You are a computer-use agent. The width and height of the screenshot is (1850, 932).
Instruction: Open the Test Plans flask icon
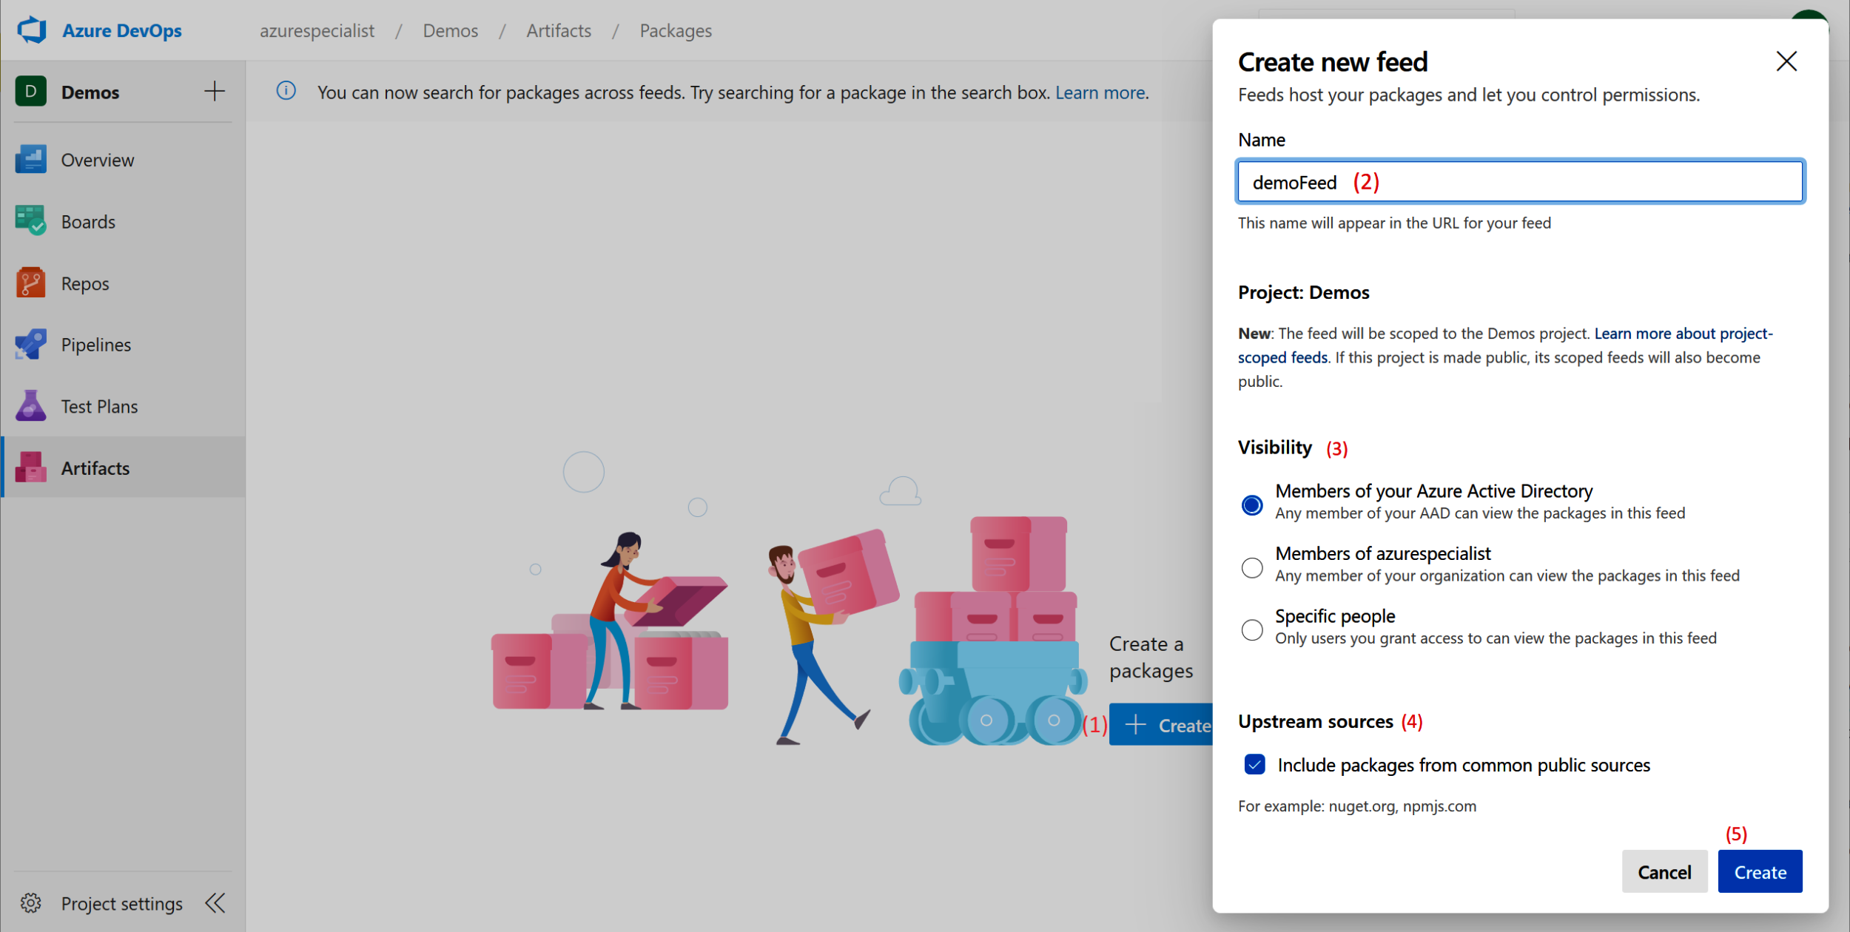(x=30, y=406)
